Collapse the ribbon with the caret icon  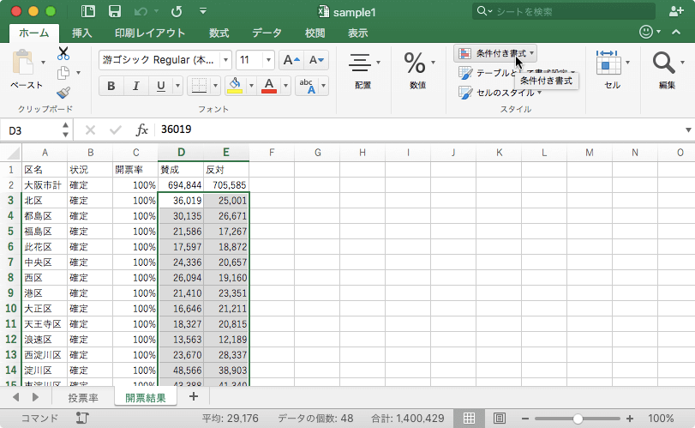point(676,32)
